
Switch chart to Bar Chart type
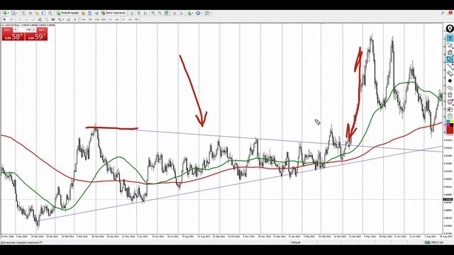[x=132, y=13]
